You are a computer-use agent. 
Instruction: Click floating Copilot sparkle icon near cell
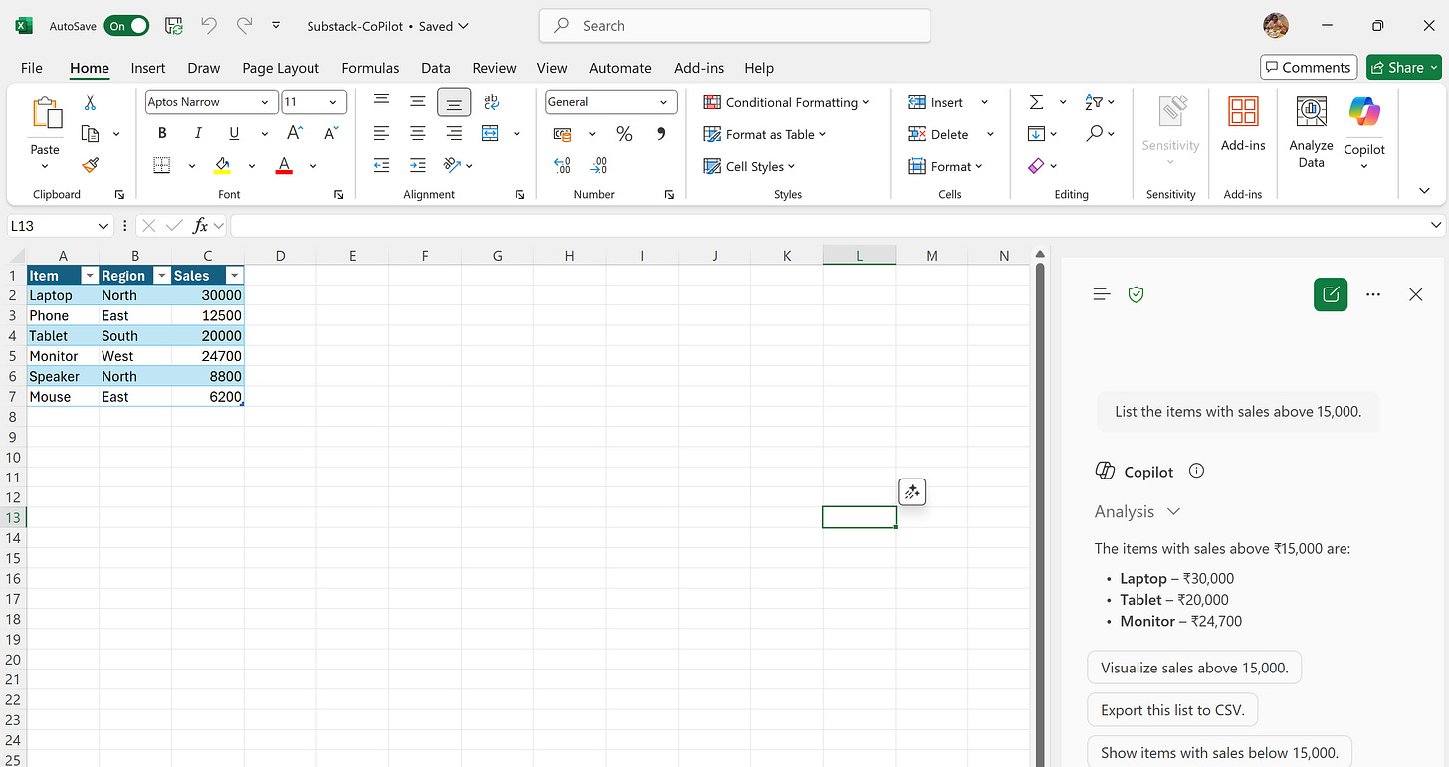[912, 491]
